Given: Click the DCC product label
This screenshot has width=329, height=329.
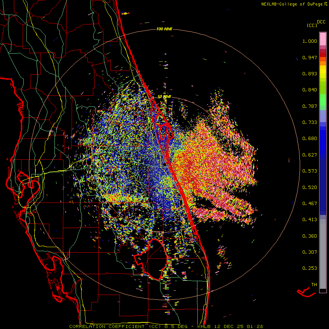Looking at the screenshot, I should click(321, 22).
